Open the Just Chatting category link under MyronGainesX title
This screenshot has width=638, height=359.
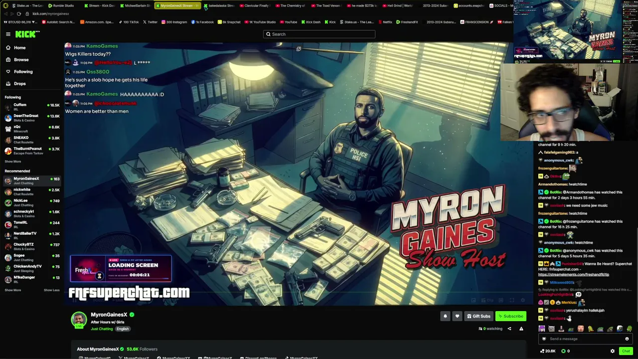[102, 329]
